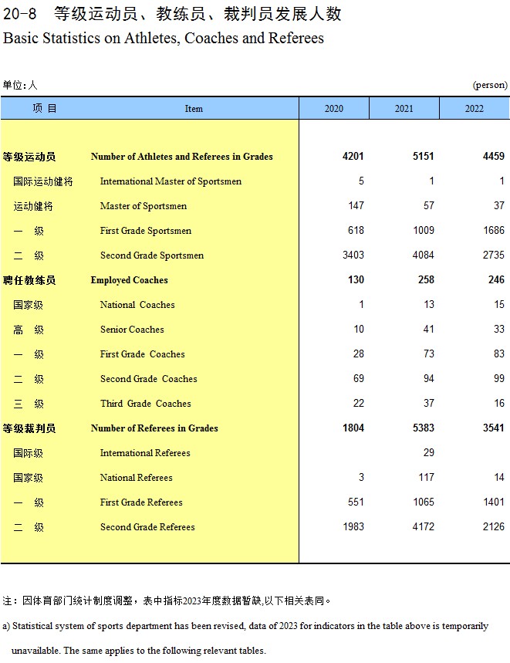This screenshot has height=663, width=510.
Task: Click value 69 for Second Grade Coaches
Action: coord(359,378)
